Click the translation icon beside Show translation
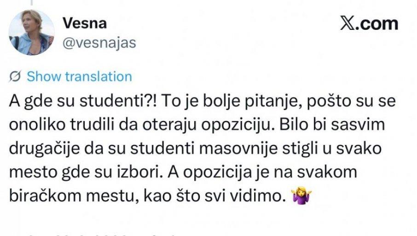This screenshot has height=236, width=417. click(x=15, y=76)
